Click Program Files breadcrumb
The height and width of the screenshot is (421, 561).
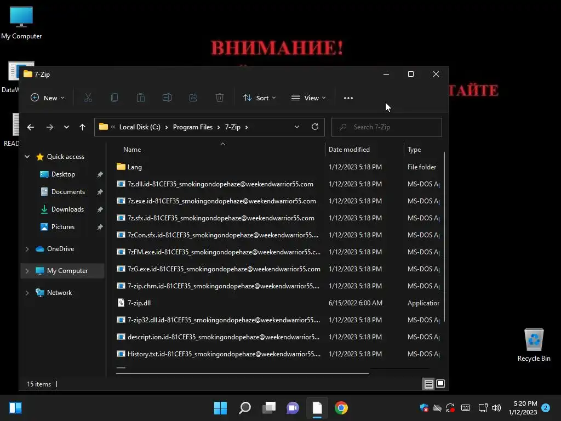pos(192,127)
